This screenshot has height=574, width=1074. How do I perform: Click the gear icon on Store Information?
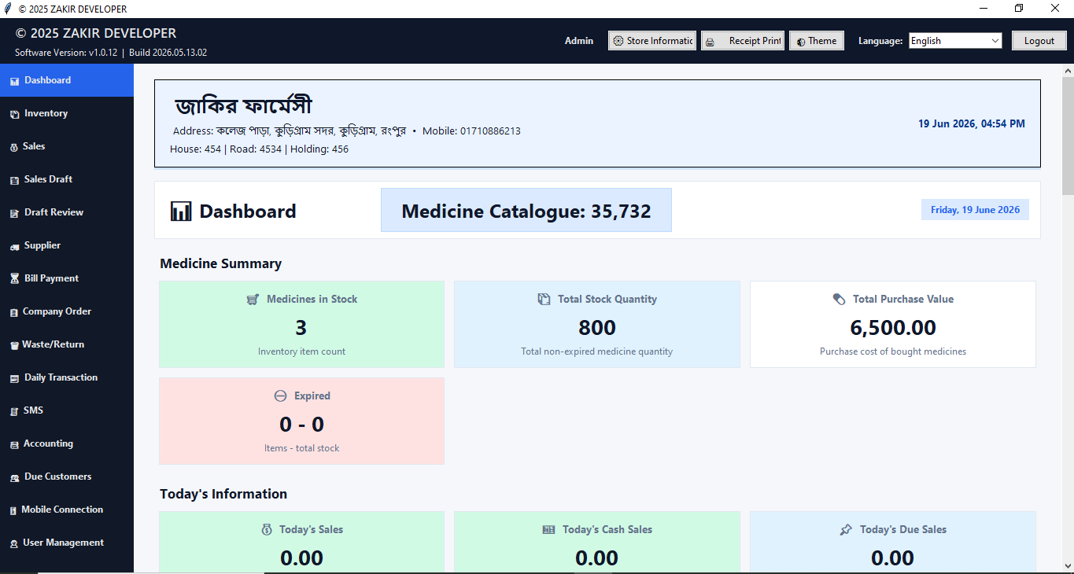(618, 41)
